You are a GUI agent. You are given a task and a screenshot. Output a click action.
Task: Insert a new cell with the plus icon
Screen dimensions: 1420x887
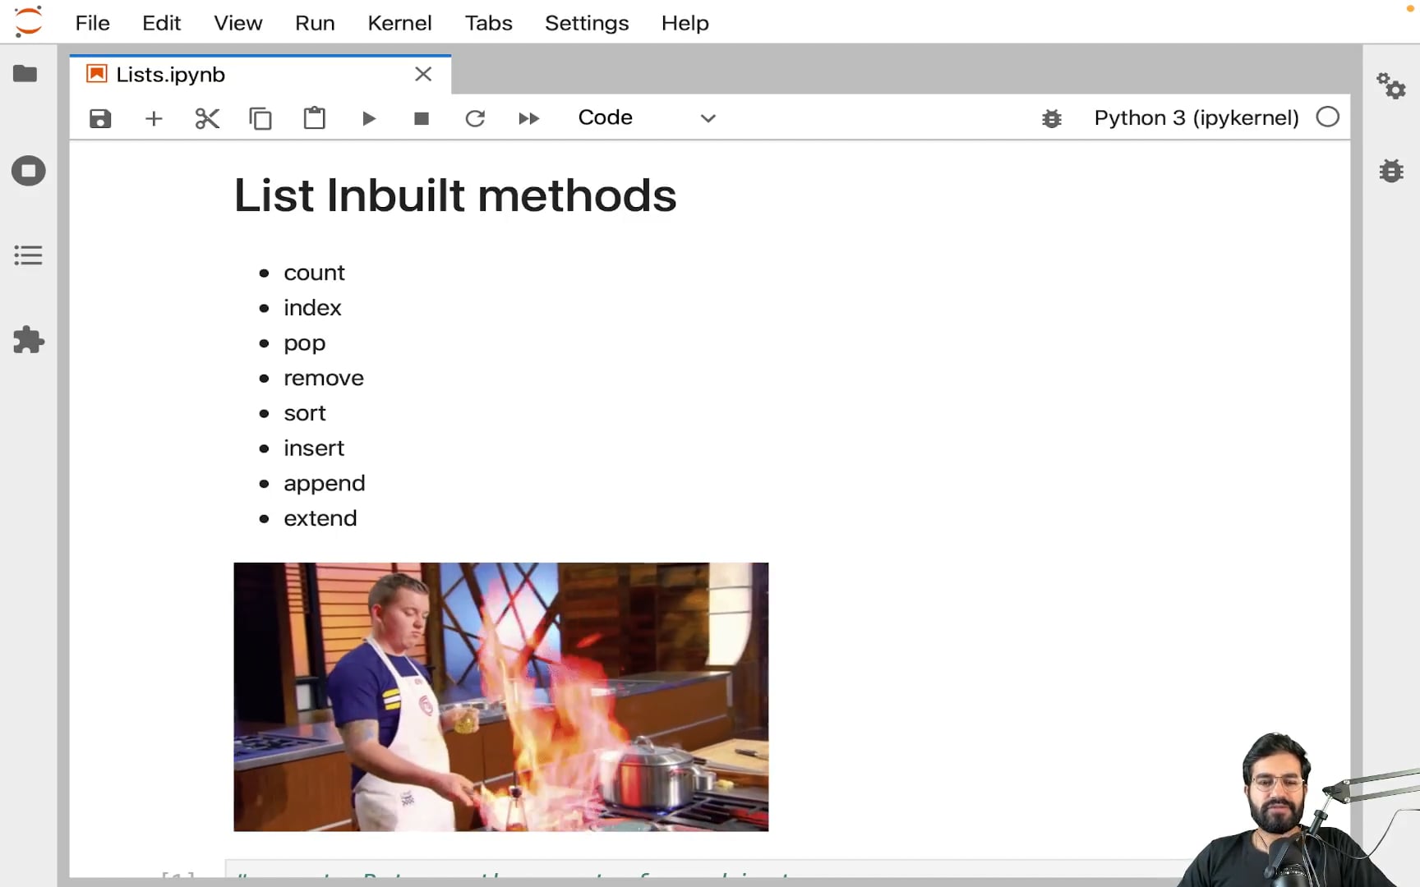(154, 118)
